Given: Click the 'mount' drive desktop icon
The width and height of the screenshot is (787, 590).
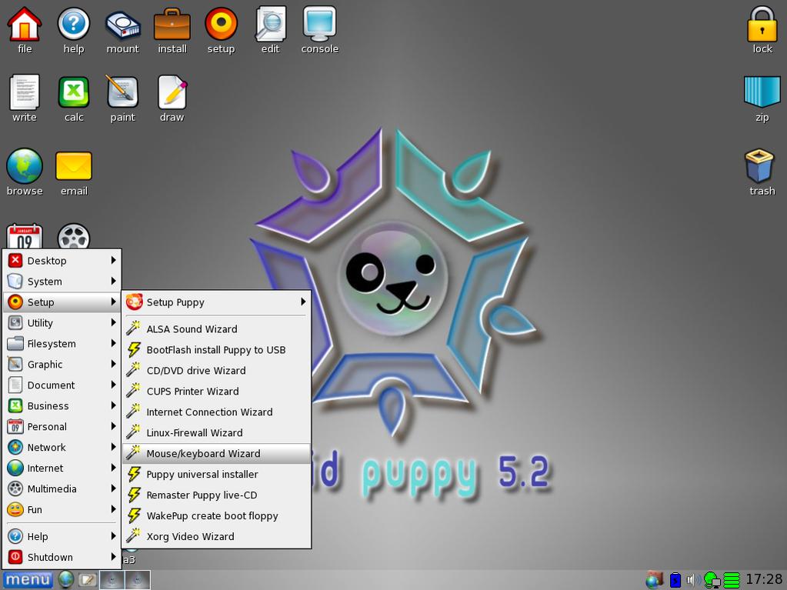Looking at the screenshot, I should (122, 25).
